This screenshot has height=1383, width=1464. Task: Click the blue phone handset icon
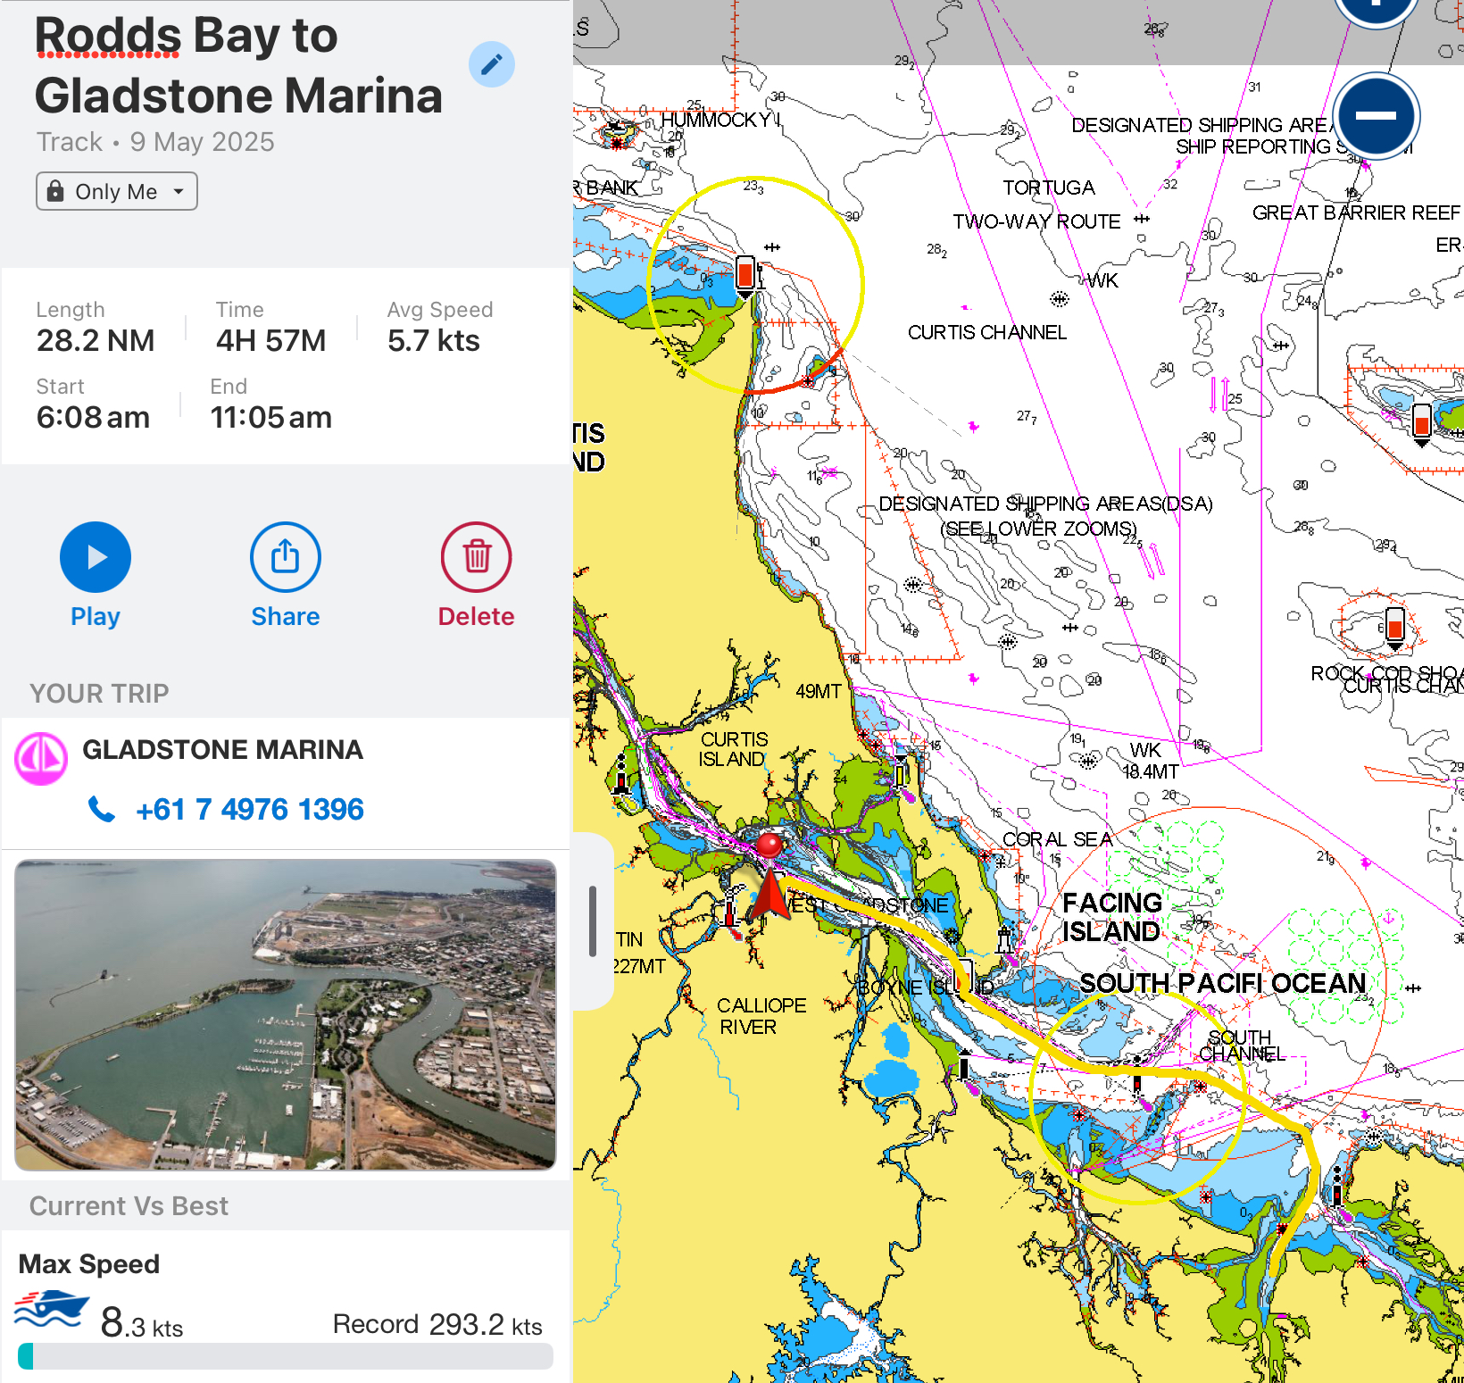point(102,809)
